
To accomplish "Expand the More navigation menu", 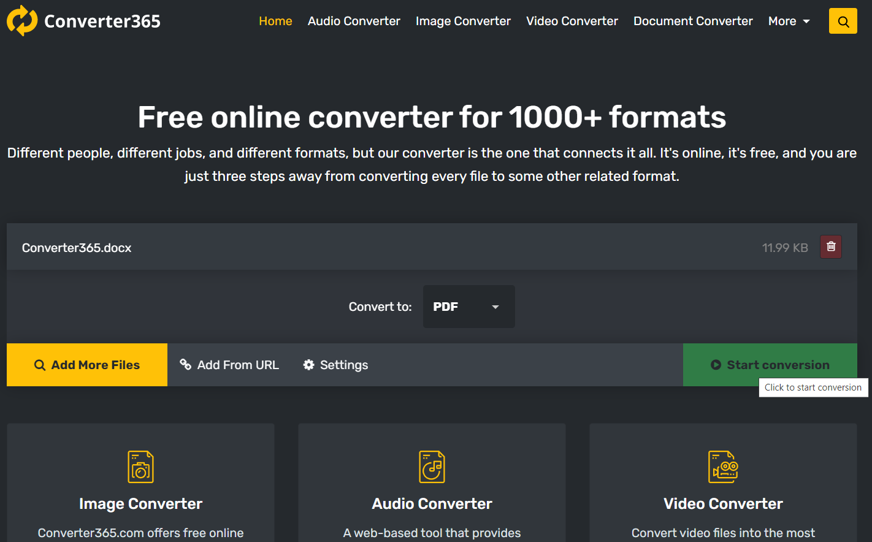I will [x=789, y=21].
